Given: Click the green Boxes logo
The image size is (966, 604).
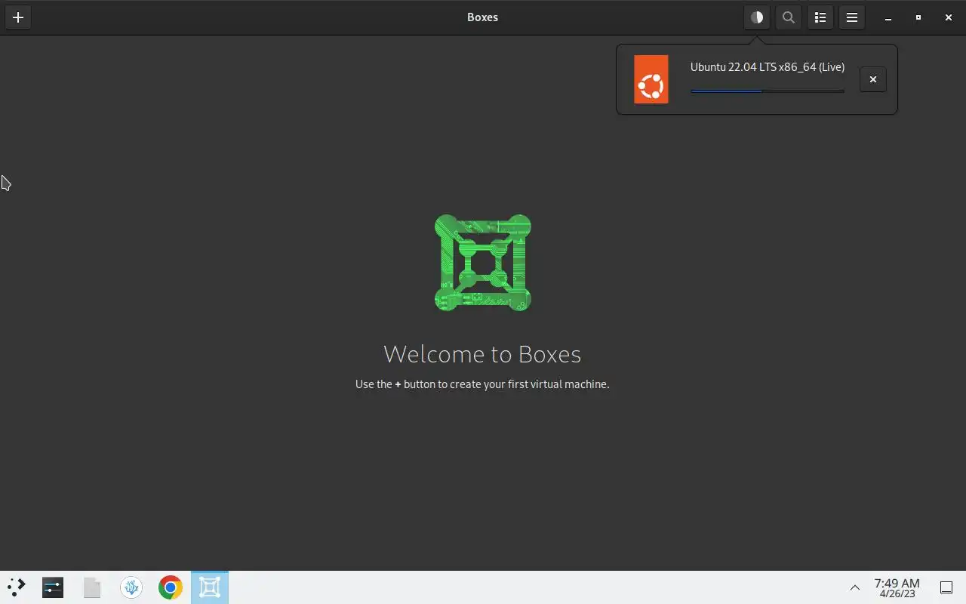Looking at the screenshot, I should pyautogui.click(x=483, y=263).
